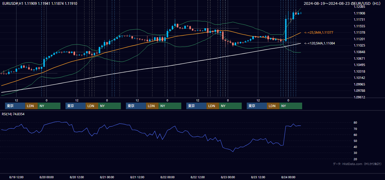Click RSI scale value 30

(x=355, y=153)
